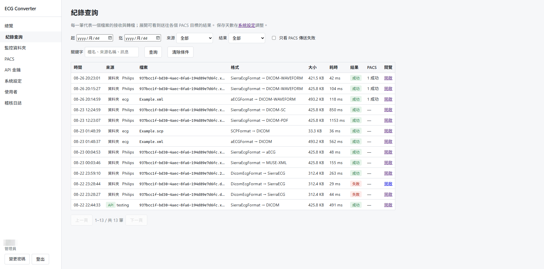Open record from 08-23 12:24:59
The image size is (544, 269).
click(388, 110)
